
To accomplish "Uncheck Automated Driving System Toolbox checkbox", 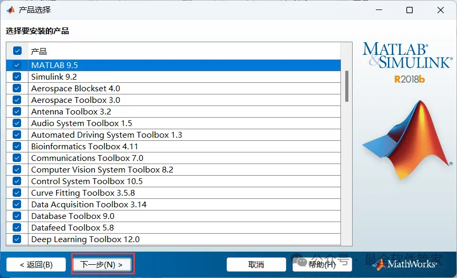I will click(x=17, y=135).
